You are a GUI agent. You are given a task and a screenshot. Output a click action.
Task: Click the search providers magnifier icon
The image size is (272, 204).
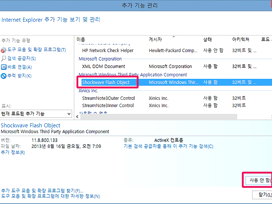tap(3, 59)
